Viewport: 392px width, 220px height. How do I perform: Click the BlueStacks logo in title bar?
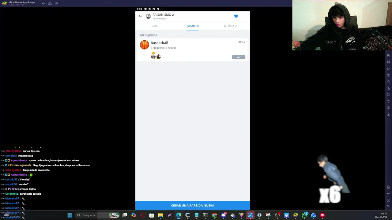click(5, 3)
